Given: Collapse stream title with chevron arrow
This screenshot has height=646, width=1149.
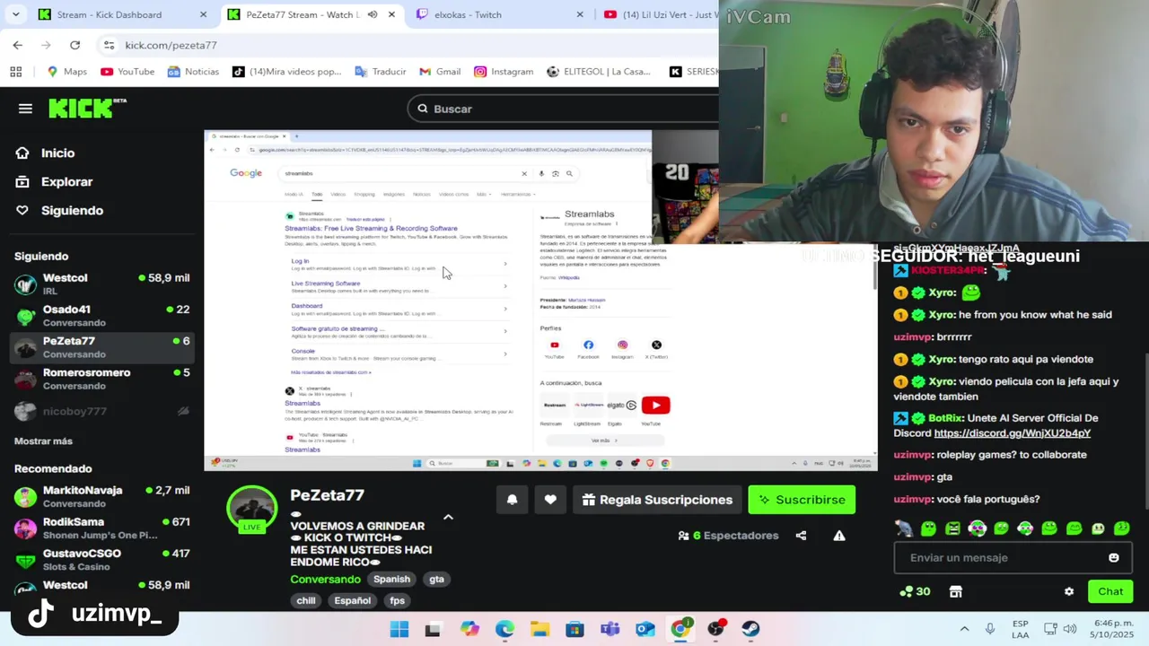Looking at the screenshot, I should click(x=448, y=518).
